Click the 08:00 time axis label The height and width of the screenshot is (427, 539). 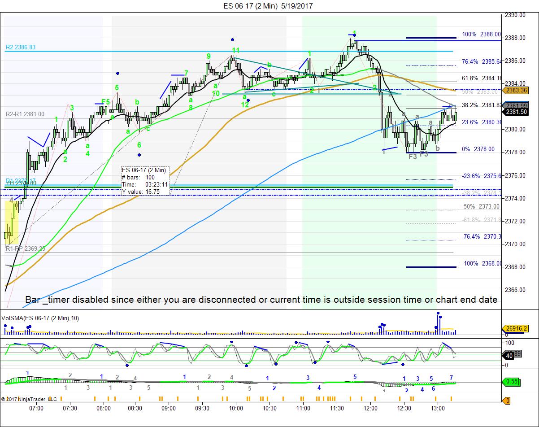coord(104,408)
